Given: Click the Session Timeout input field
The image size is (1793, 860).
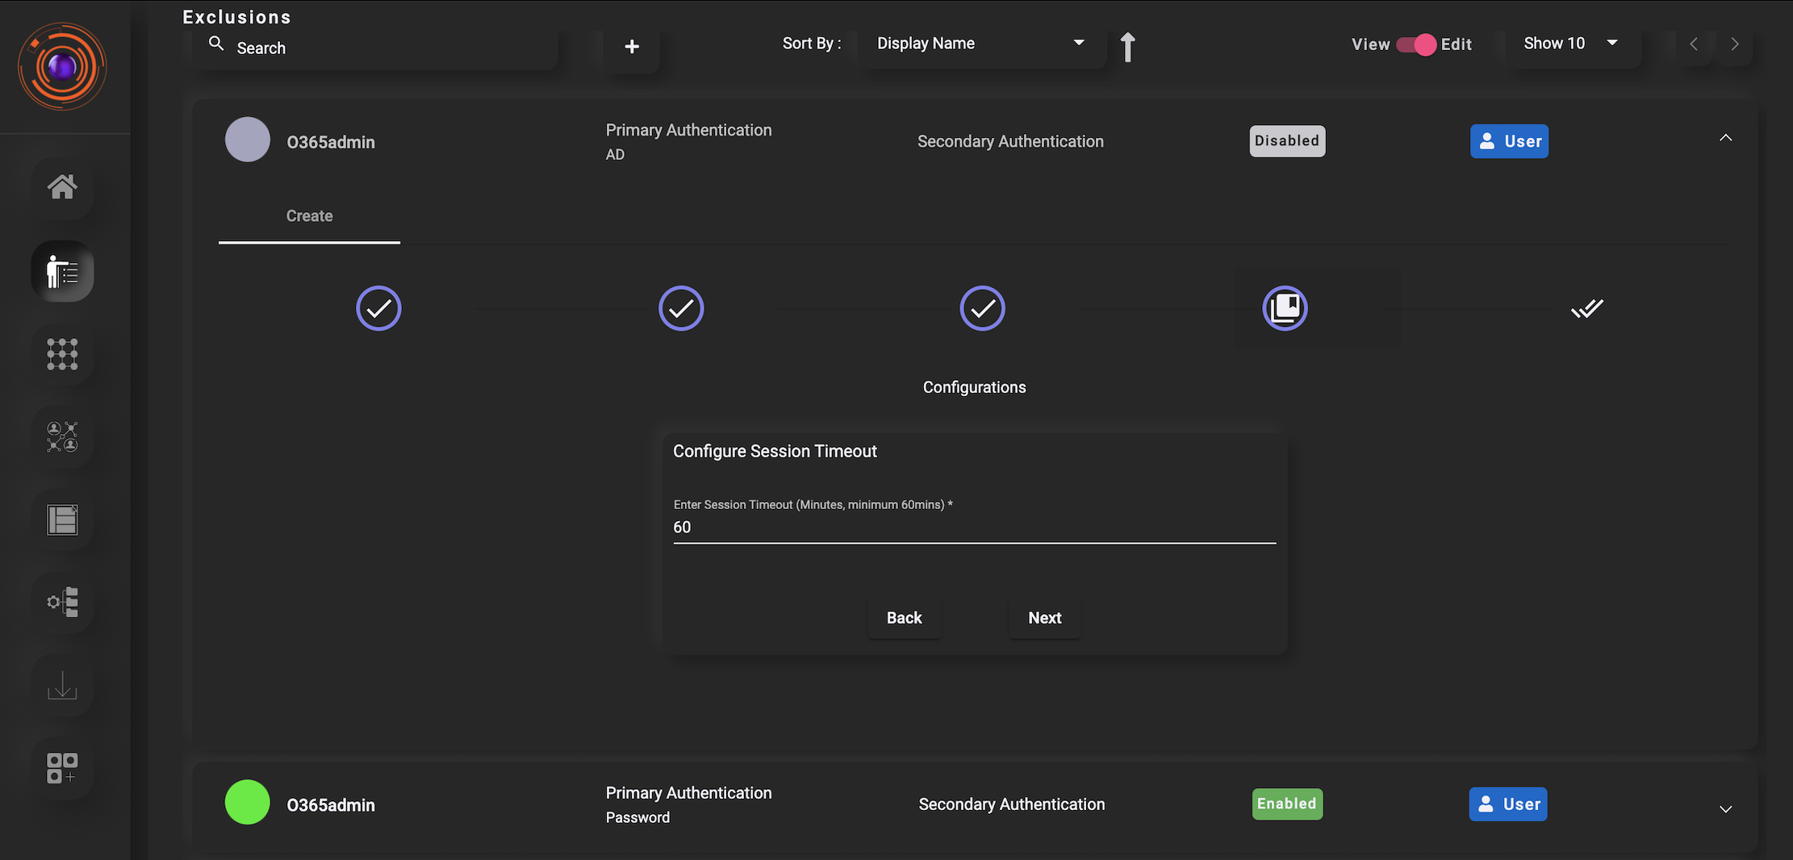Looking at the screenshot, I should [975, 528].
